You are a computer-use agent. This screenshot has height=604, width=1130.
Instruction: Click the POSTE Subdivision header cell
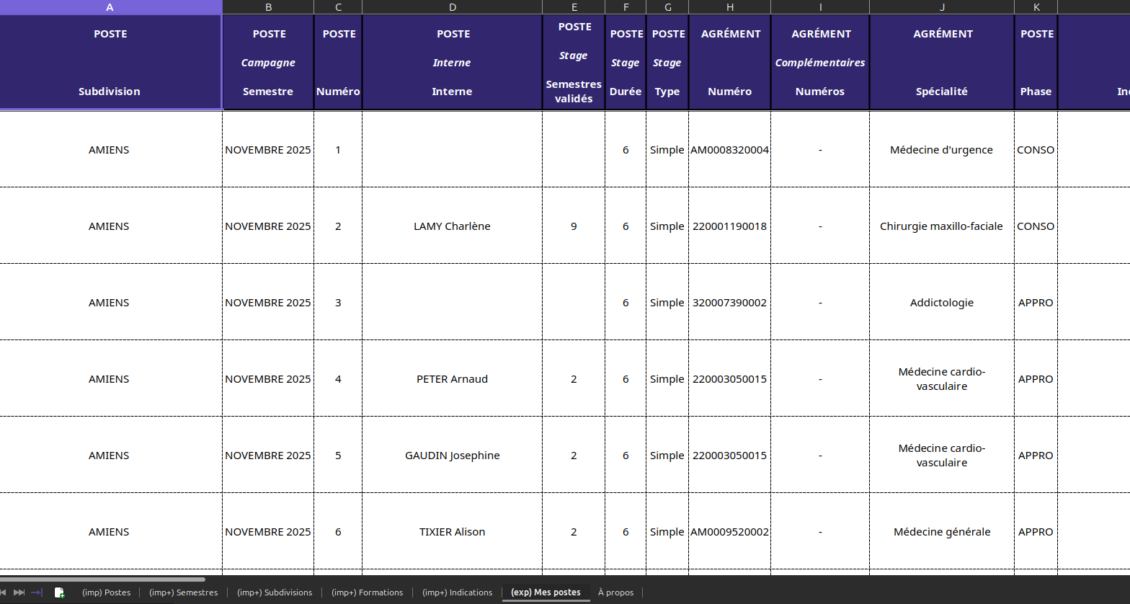[x=110, y=62]
